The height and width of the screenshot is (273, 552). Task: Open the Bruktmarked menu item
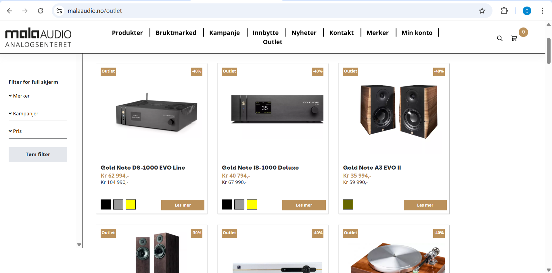point(176,33)
